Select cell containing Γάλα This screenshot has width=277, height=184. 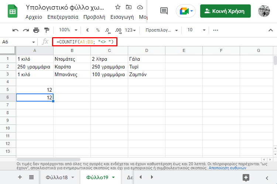[147, 59]
